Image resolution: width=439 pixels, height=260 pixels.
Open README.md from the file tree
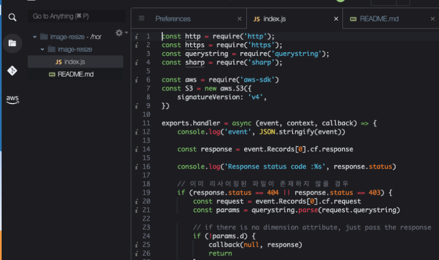click(75, 74)
